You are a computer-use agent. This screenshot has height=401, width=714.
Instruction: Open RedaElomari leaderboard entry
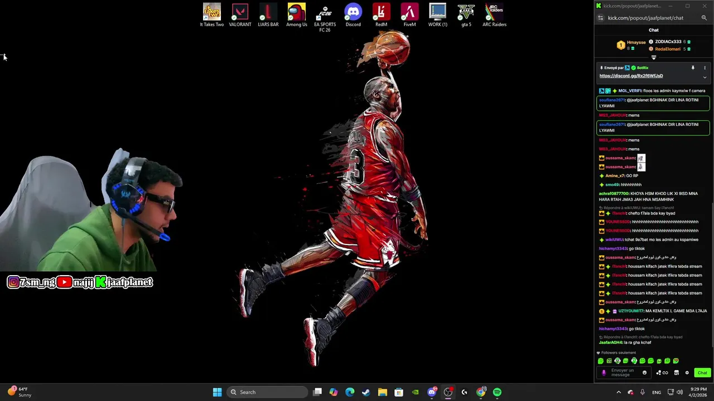pyautogui.click(x=669, y=49)
